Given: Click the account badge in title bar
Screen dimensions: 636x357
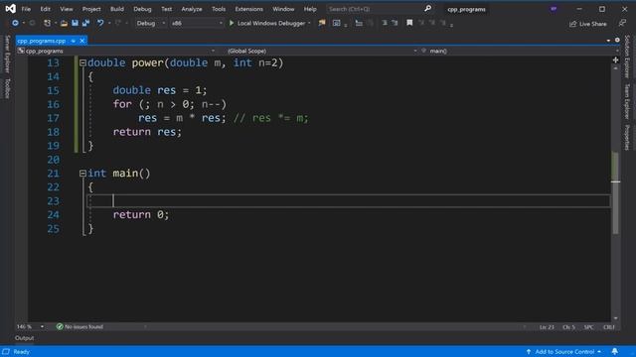Looking at the screenshot, I should tap(554, 9).
